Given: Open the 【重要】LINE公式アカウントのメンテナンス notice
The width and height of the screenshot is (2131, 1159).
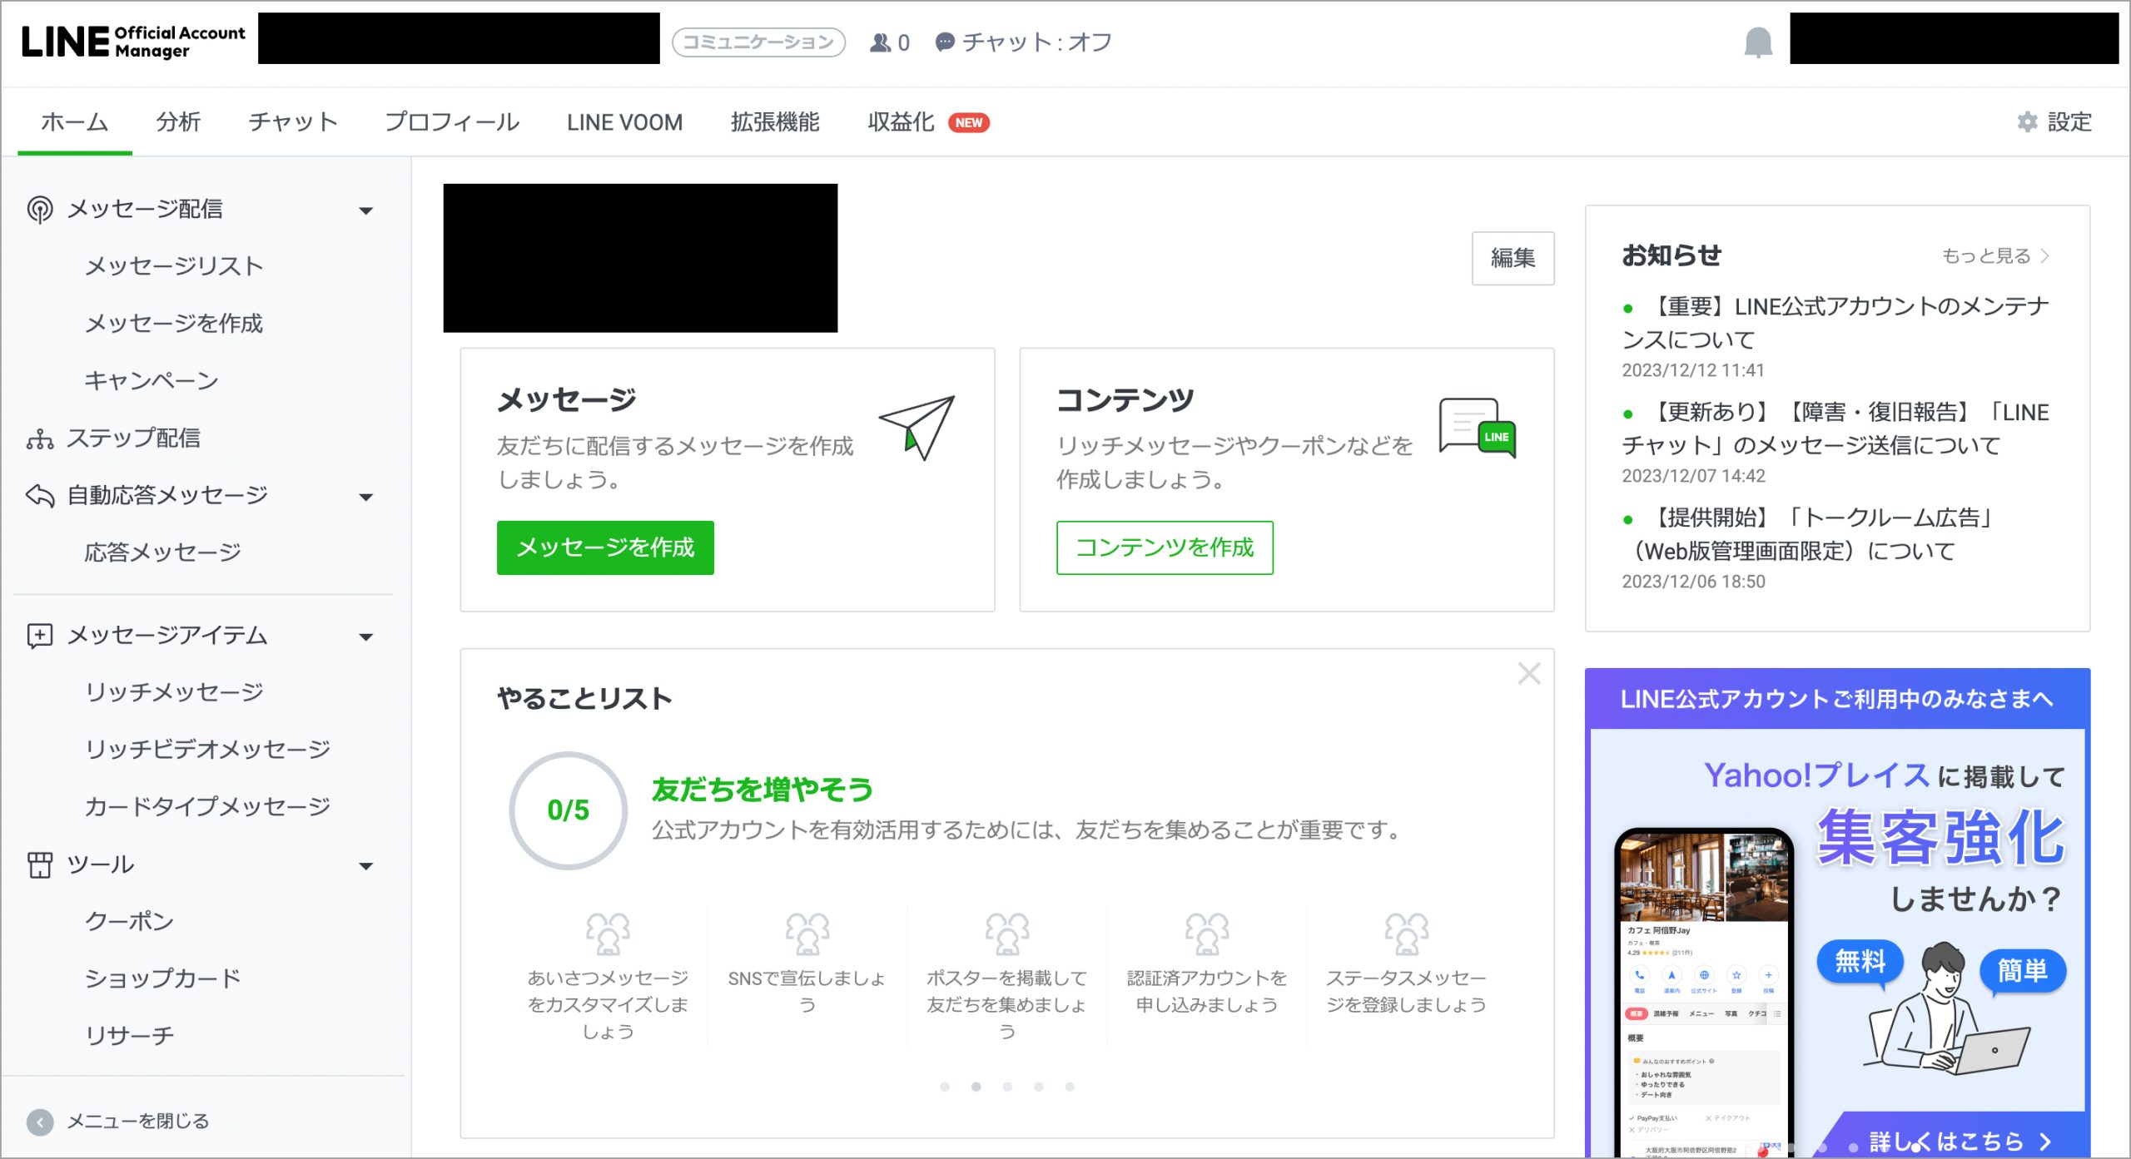Looking at the screenshot, I should [x=1835, y=323].
